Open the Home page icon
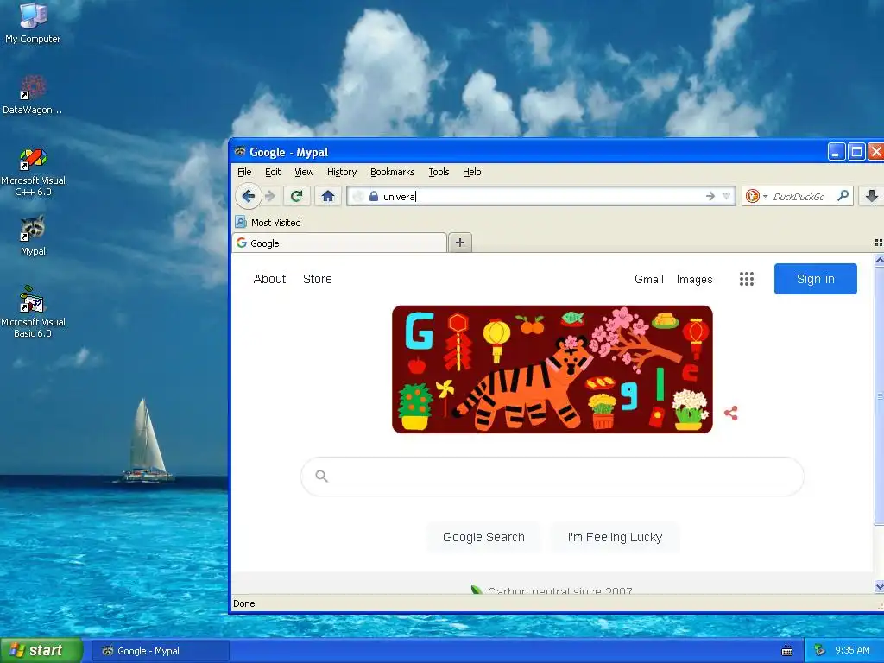Viewport: 884px width, 663px height. coord(328,196)
